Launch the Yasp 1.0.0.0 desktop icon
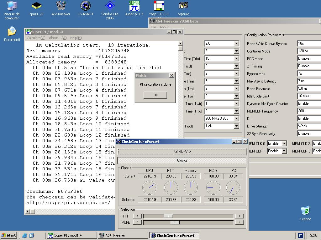This screenshot has width=321, height=240. [x=159, y=6]
